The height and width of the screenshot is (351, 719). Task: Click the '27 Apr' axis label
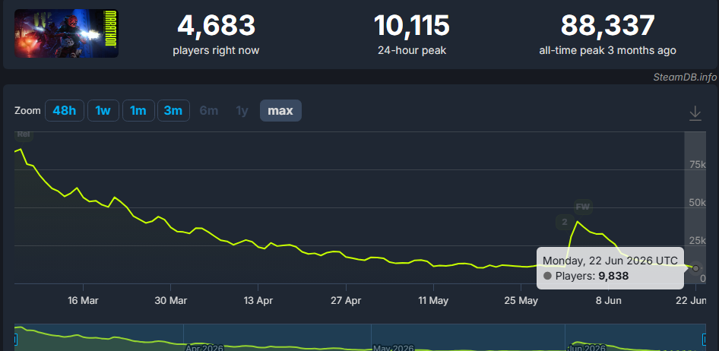click(x=346, y=301)
